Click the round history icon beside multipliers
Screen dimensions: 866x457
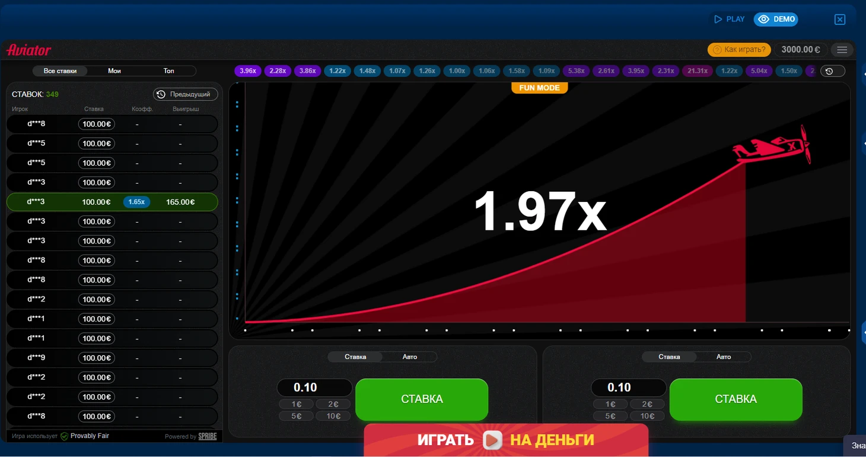(829, 71)
